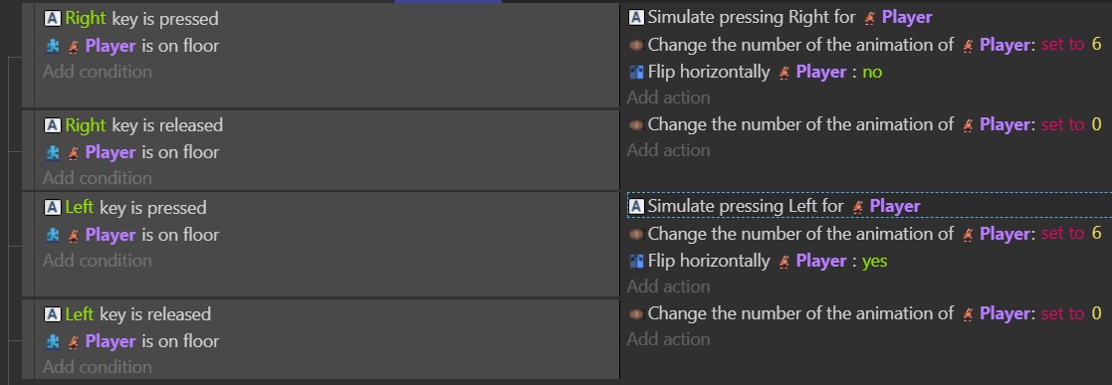This screenshot has width=1112, height=385.
Task: Edit the Right key name in pressed condition
Action: click(x=85, y=19)
